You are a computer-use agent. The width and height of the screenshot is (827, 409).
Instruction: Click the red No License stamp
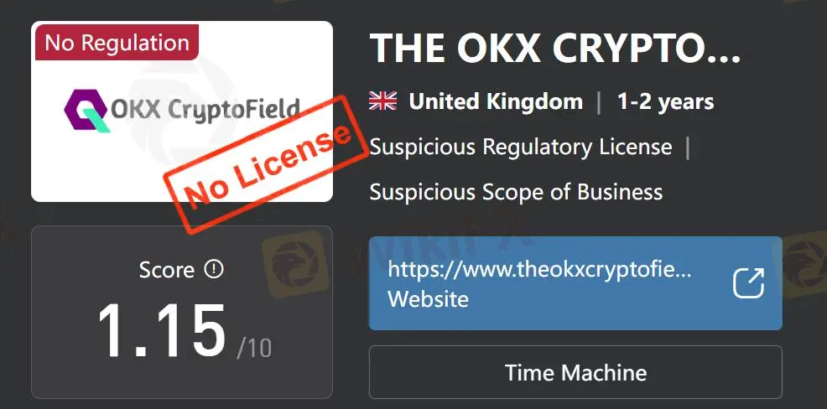(x=267, y=164)
